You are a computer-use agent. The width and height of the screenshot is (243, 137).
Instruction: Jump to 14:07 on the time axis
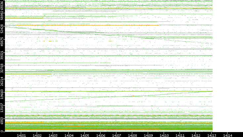tap(116, 135)
